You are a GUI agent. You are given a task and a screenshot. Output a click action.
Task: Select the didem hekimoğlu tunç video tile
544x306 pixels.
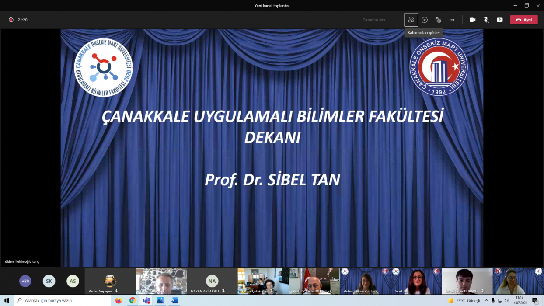click(x=365, y=281)
